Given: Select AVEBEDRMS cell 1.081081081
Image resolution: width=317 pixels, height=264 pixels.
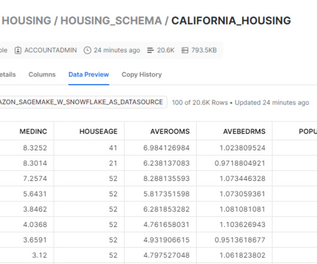Looking at the screenshot, I should point(234,209).
